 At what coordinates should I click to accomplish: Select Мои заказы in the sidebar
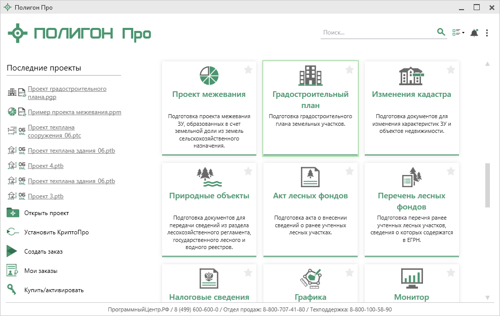(x=41, y=271)
